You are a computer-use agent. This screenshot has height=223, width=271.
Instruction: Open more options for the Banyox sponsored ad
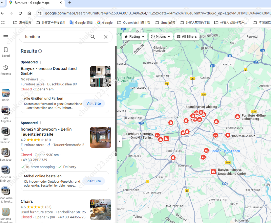click(41, 62)
